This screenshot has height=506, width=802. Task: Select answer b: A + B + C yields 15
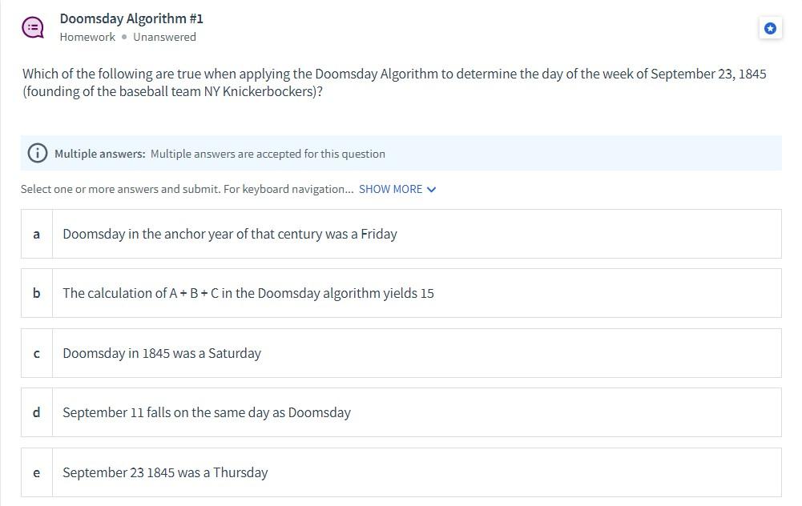pyautogui.click(x=401, y=293)
